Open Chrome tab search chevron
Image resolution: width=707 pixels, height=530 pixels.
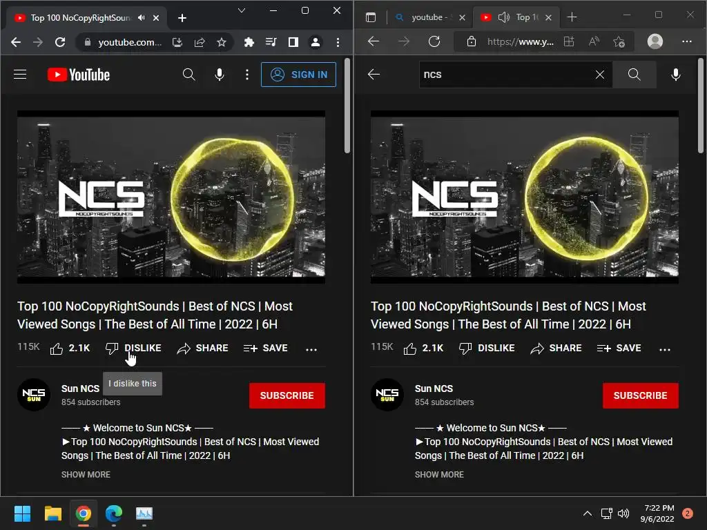[242, 11]
